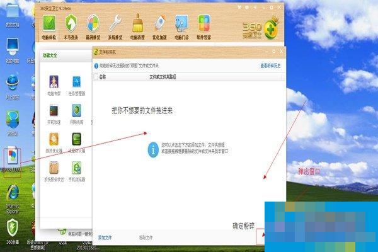Click the 功能大全 panel header
The image size is (378, 252).
click(x=50, y=55)
